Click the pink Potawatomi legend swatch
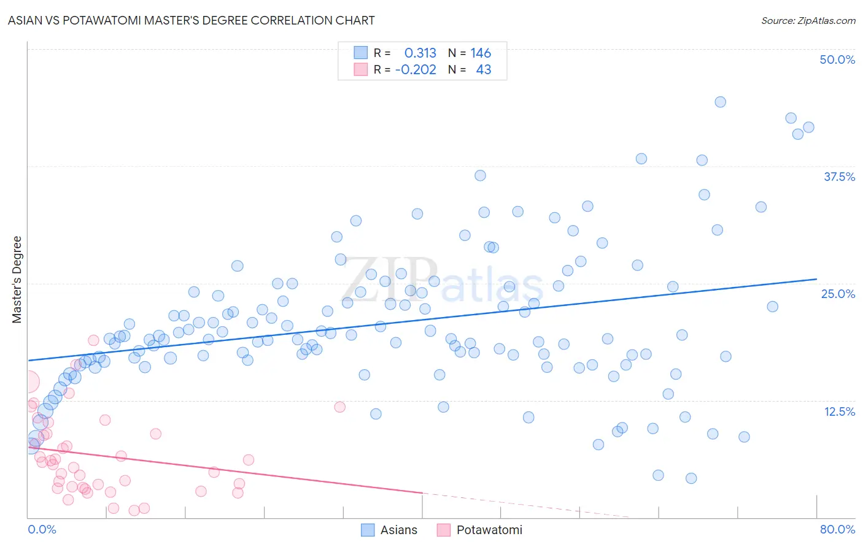863x547 pixels. click(x=444, y=530)
